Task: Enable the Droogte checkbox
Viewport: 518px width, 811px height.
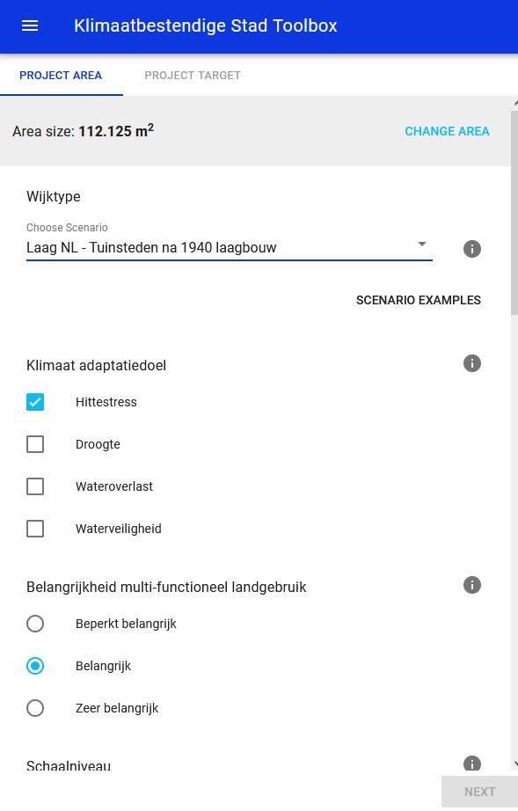Action: coord(35,444)
